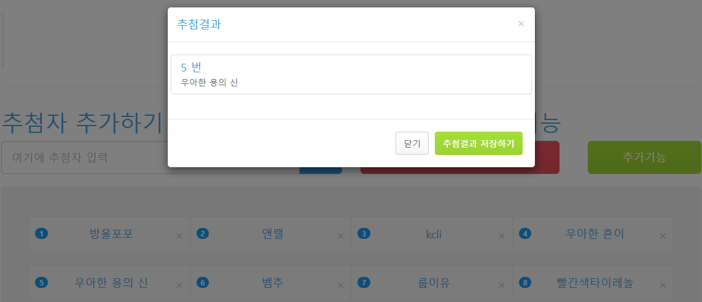
Task: Click the 닫기 button
Action: pos(412,143)
